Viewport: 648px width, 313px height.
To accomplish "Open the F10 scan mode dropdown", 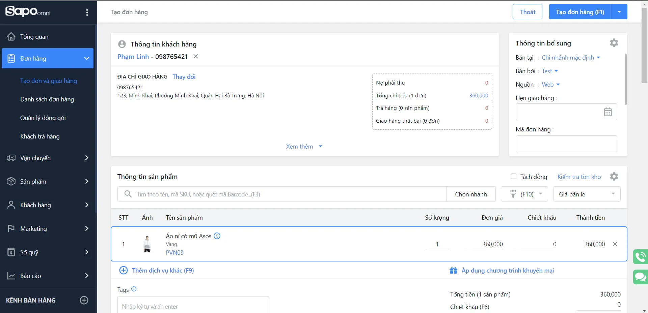I will point(524,194).
